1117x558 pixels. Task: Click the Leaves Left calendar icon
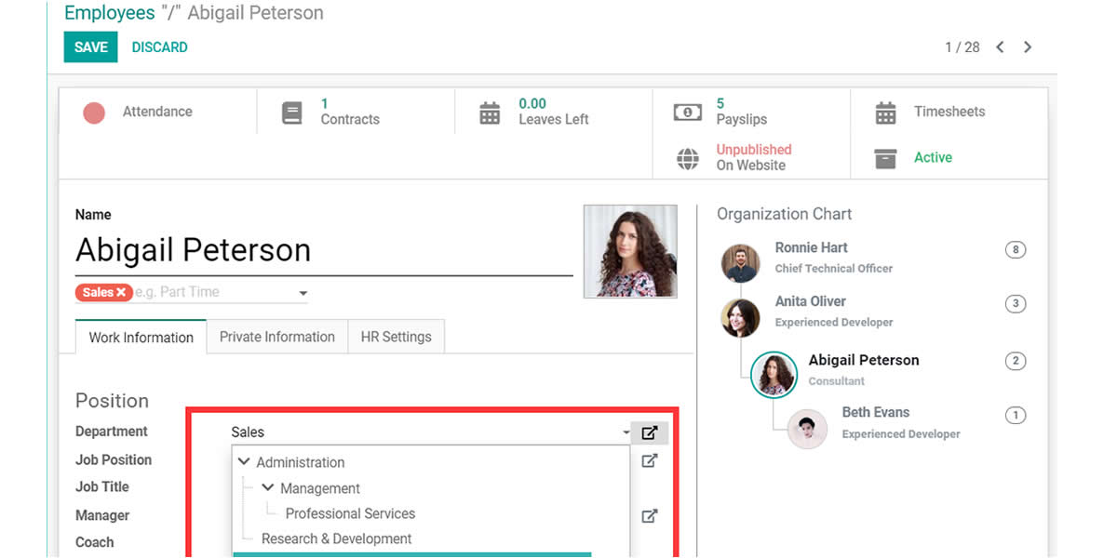(490, 113)
